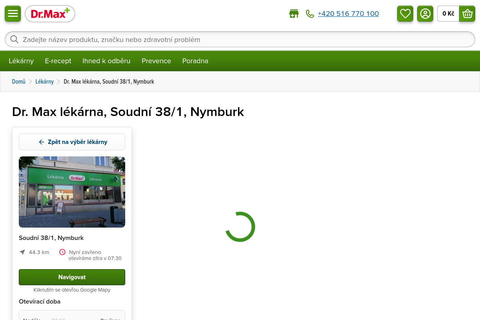
Task: Click the distance arrow icon by 44.3 km
Action: point(22,252)
